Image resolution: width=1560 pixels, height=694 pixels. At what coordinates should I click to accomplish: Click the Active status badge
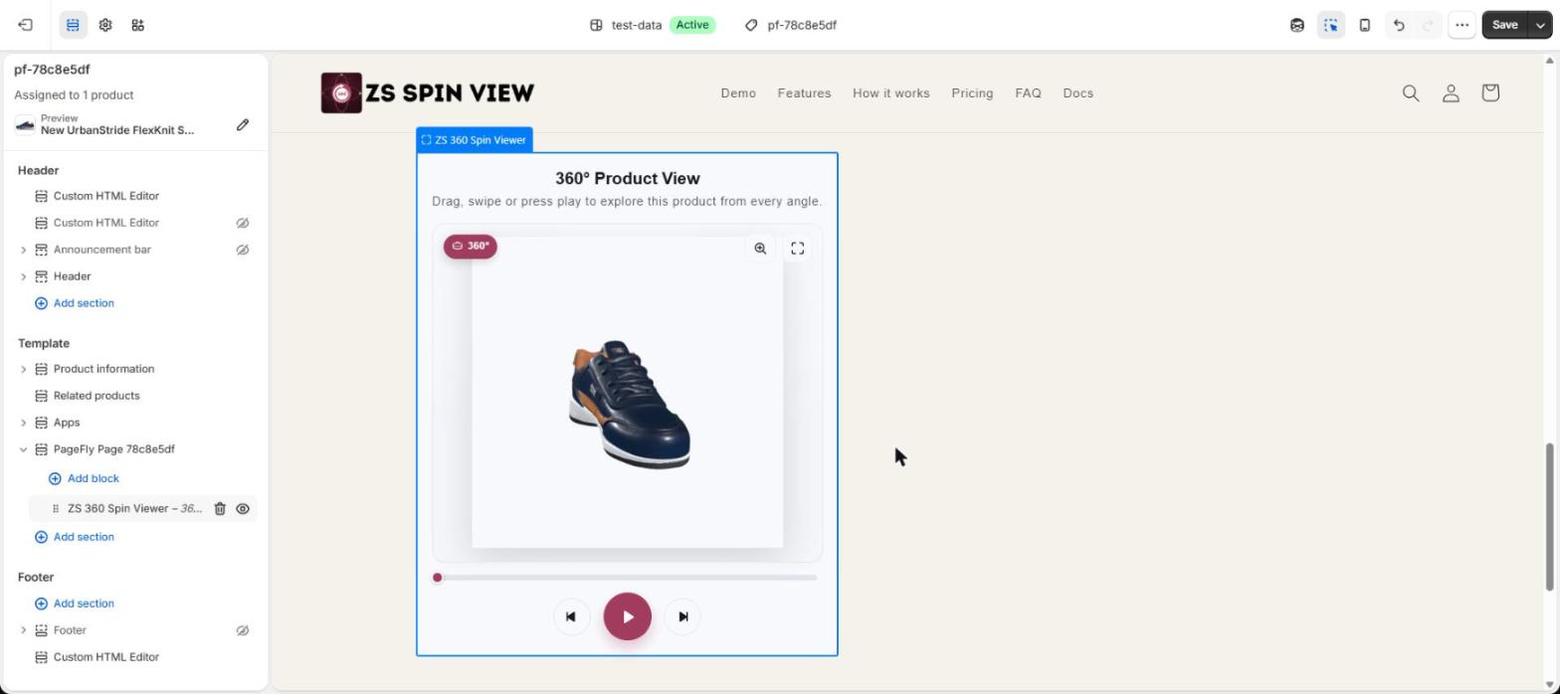point(692,25)
